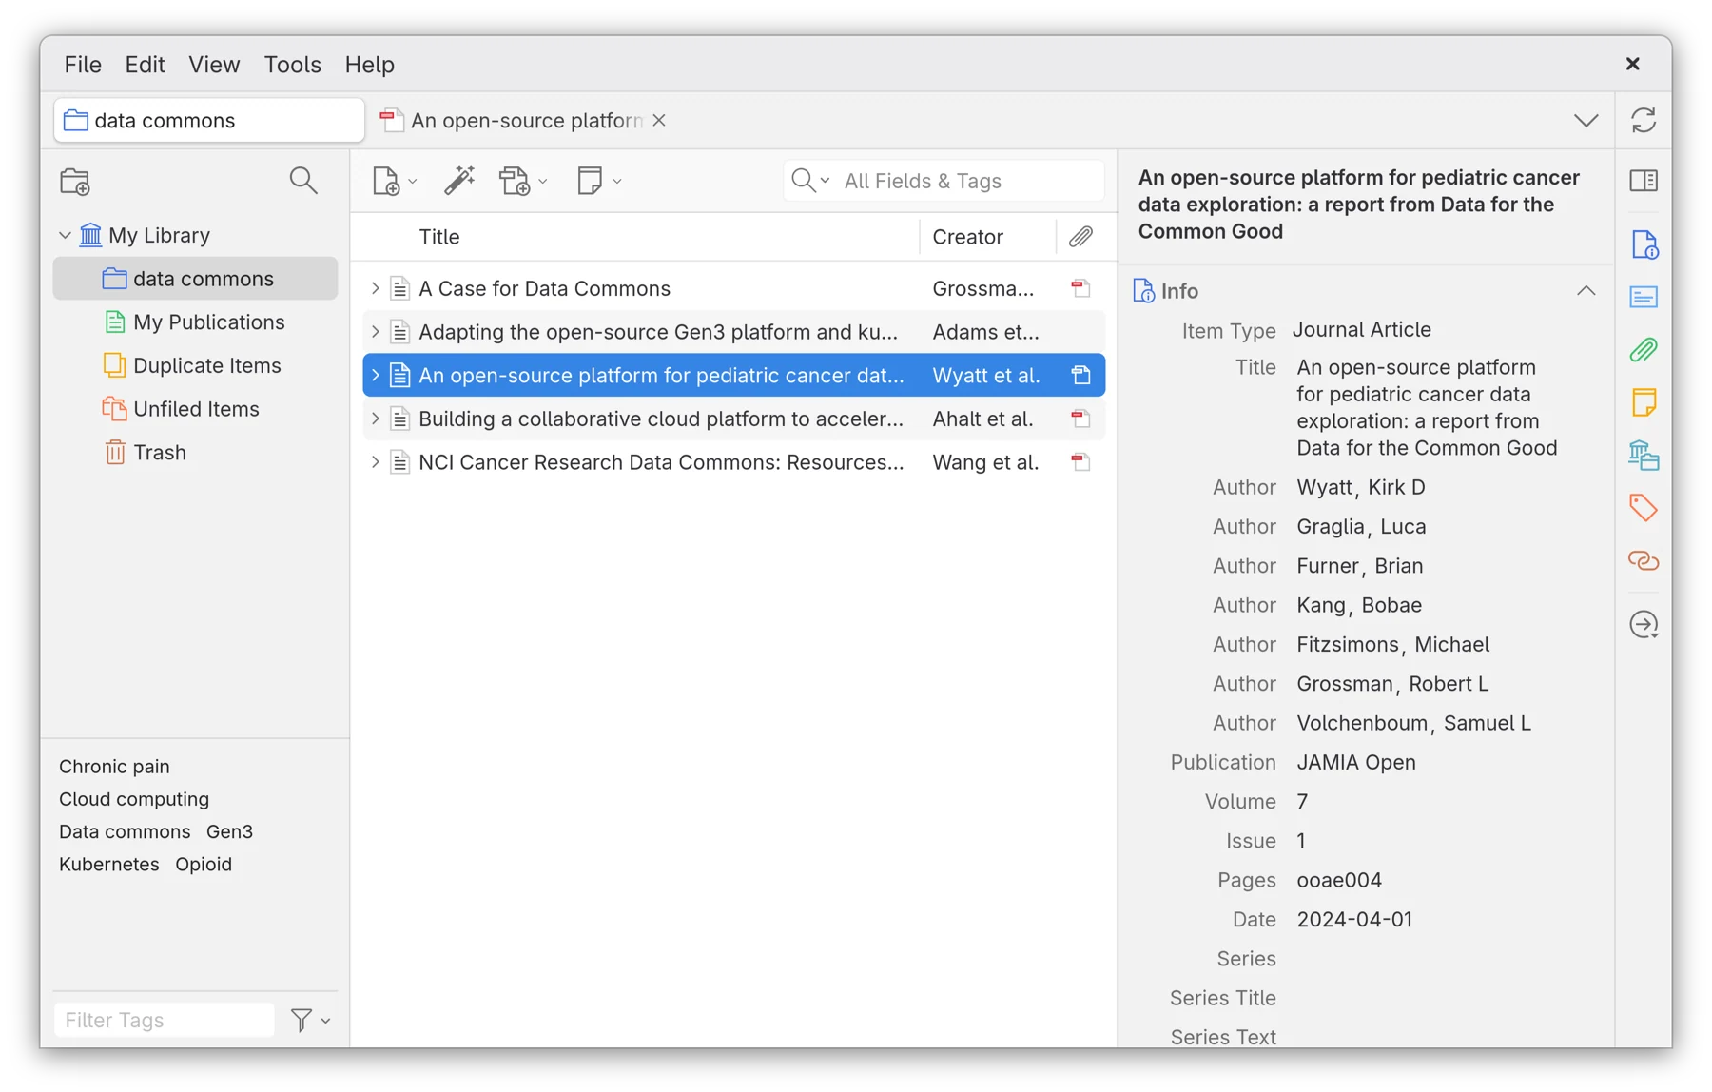Image resolution: width=1712 pixels, height=1092 pixels.
Task: Add item by identifier wand icon
Action: pyautogui.click(x=459, y=180)
